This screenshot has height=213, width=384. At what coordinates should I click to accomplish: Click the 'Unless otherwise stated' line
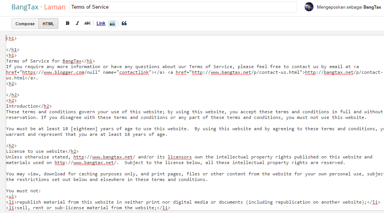click(x=189, y=157)
